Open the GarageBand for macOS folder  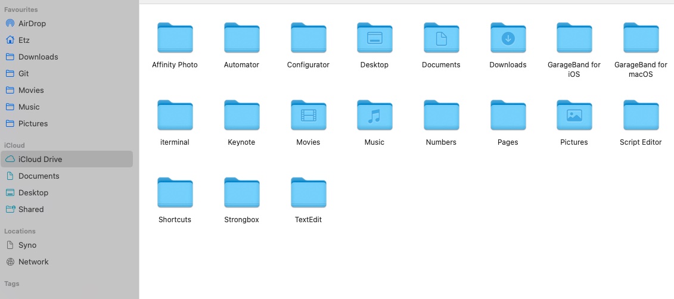[641, 38]
